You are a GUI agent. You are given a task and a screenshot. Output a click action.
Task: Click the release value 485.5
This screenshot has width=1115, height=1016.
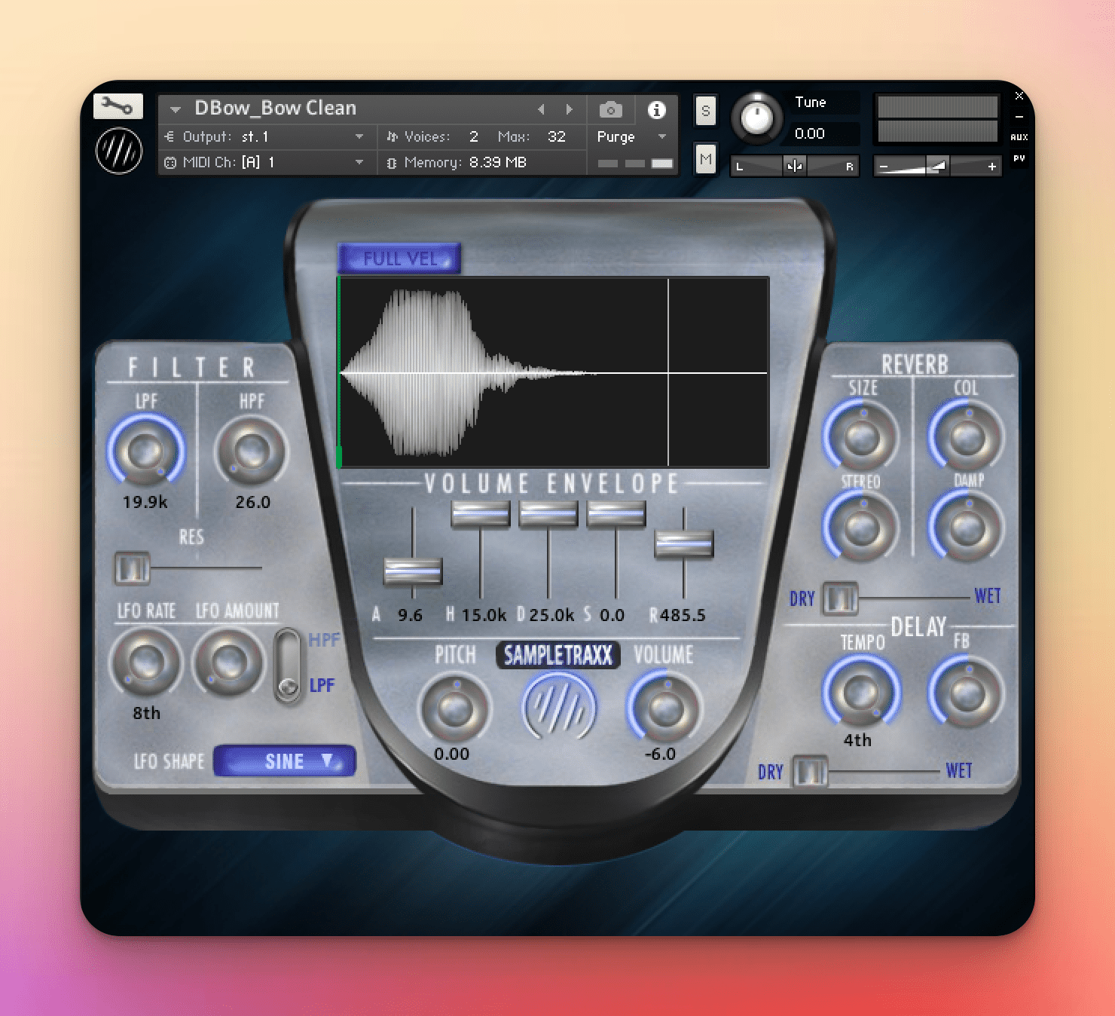[x=683, y=615]
